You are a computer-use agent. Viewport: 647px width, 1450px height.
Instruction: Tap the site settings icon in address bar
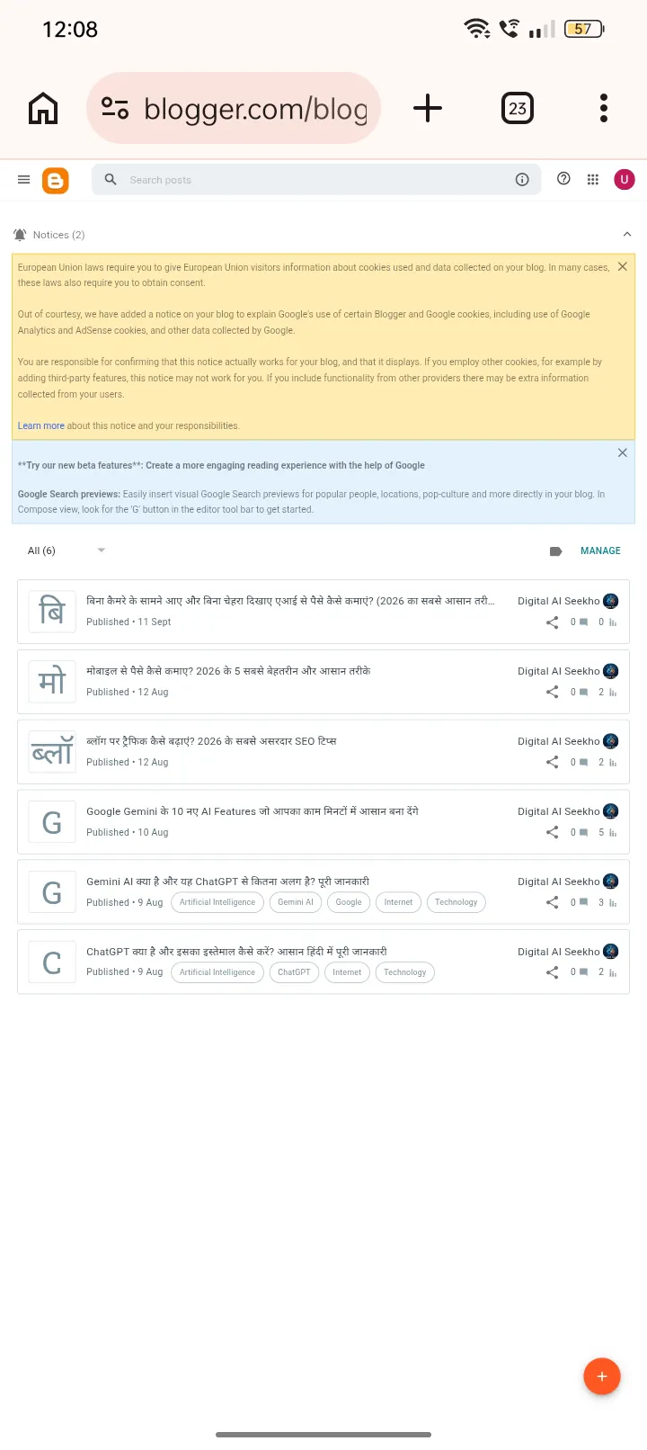click(115, 108)
